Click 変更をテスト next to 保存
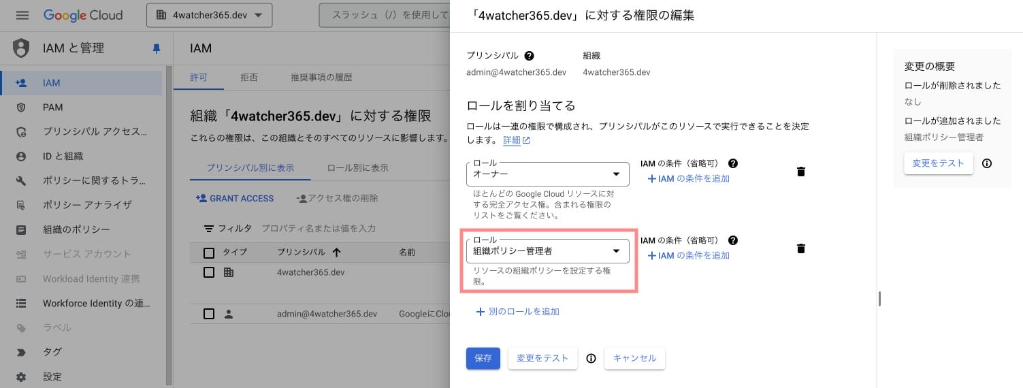Screen dimensions: 1023x388 (x=542, y=358)
